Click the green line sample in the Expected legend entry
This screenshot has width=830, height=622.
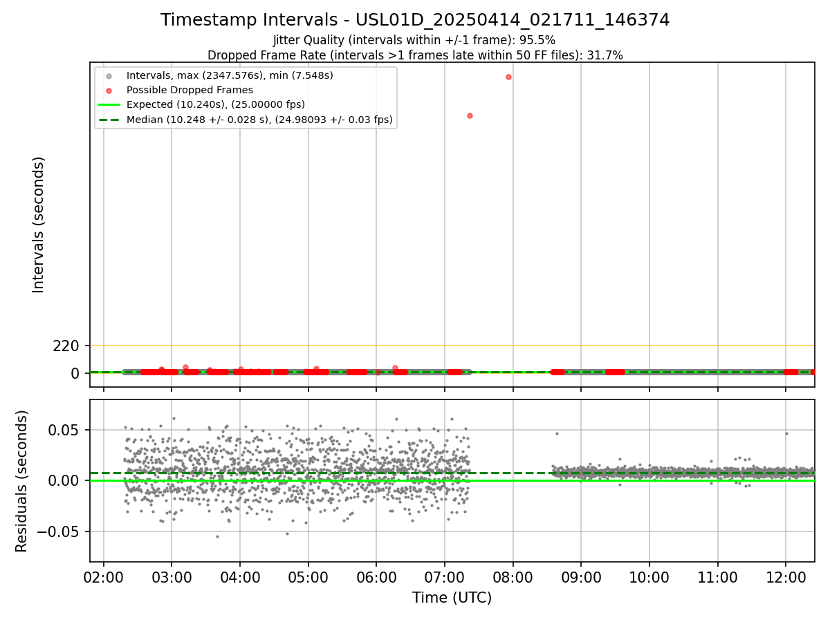(x=109, y=105)
